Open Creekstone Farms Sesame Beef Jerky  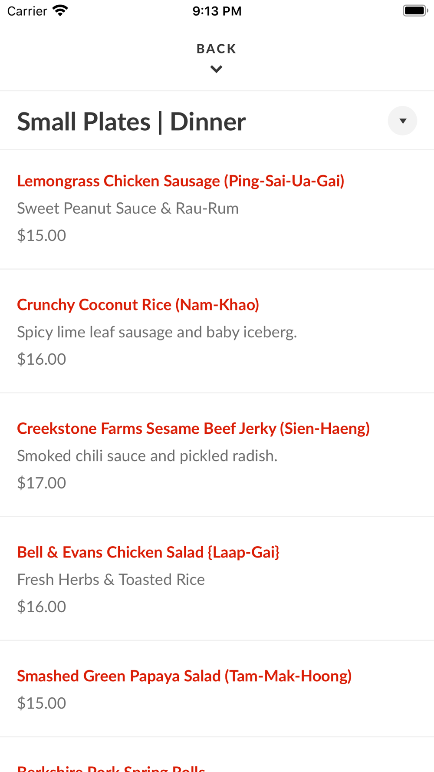pyautogui.click(x=193, y=429)
